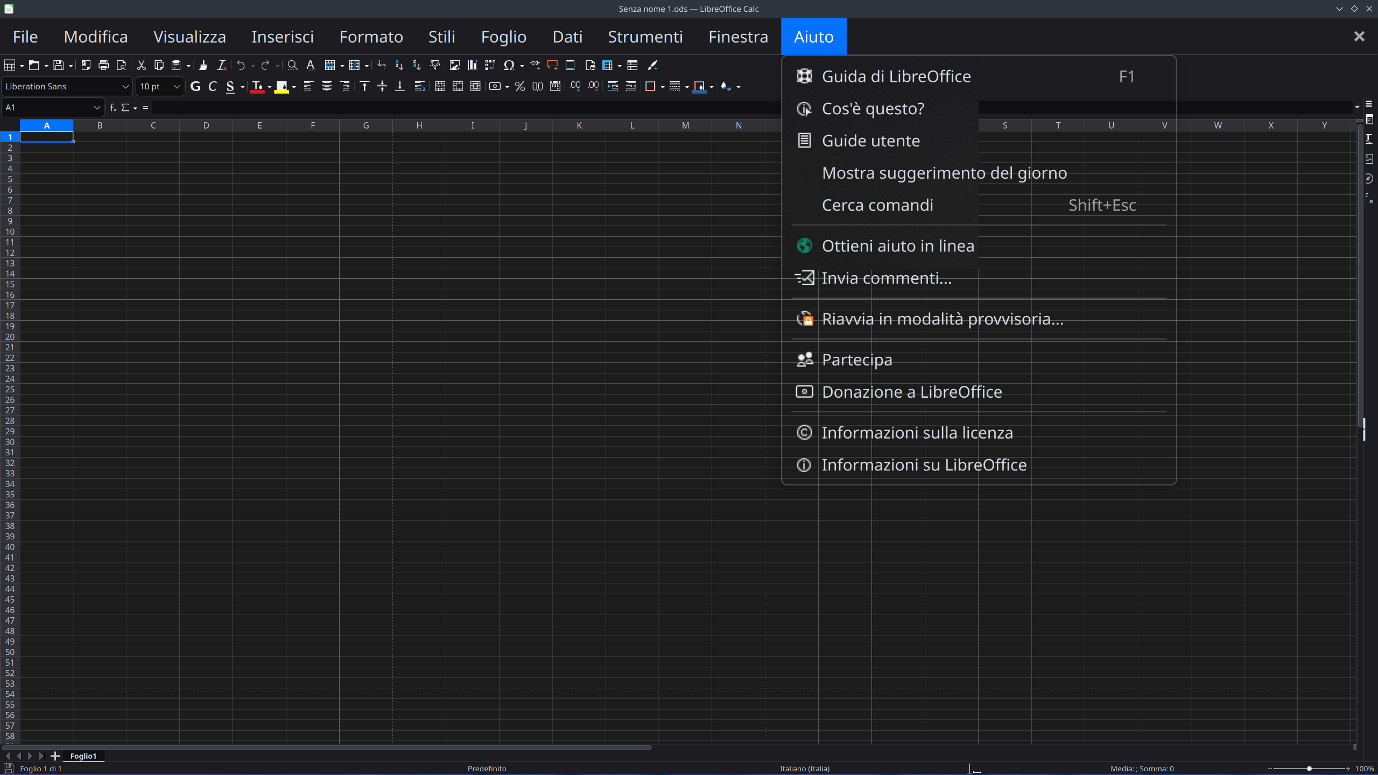Click the Insert Comment icon

click(552, 65)
